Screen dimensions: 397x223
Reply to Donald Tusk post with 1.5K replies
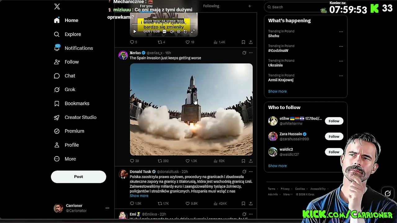tap(135, 203)
